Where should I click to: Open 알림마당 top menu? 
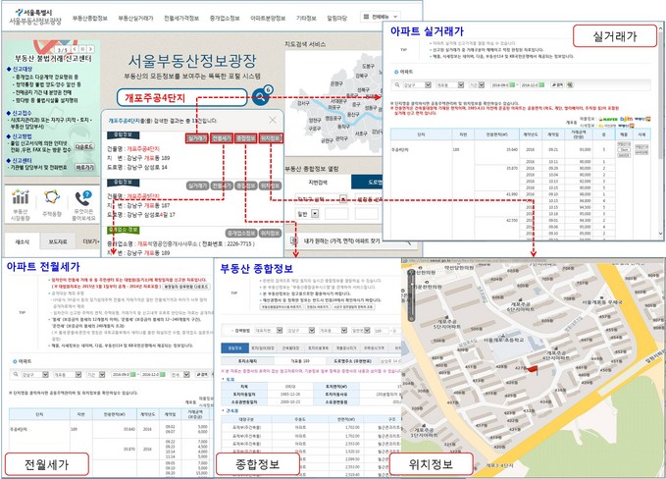[336, 19]
